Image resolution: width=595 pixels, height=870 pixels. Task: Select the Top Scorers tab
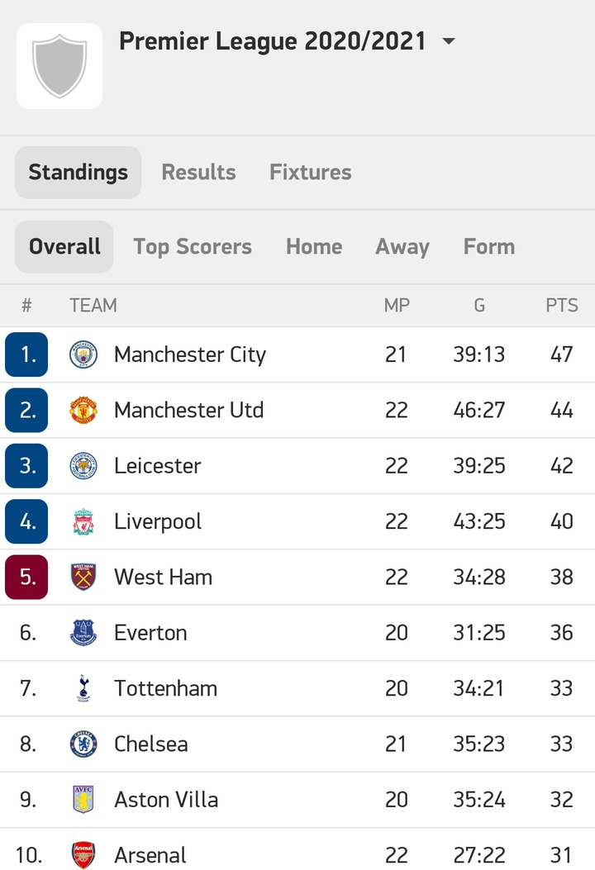pyautogui.click(x=193, y=247)
